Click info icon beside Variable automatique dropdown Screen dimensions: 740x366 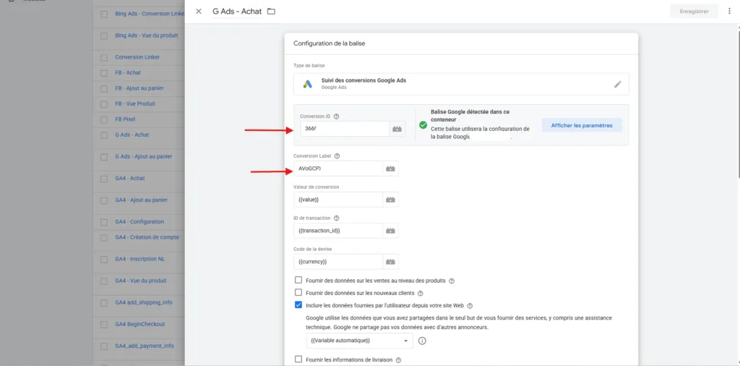(x=422, y=341)
